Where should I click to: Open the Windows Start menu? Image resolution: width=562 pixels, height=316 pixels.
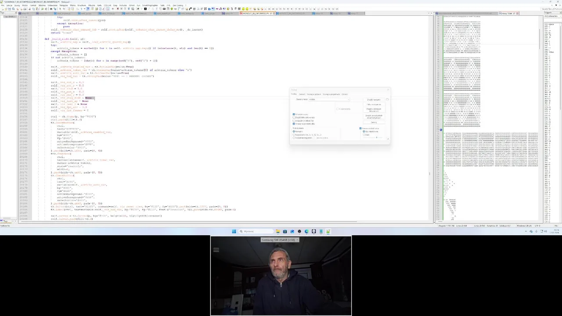[234, 231]
